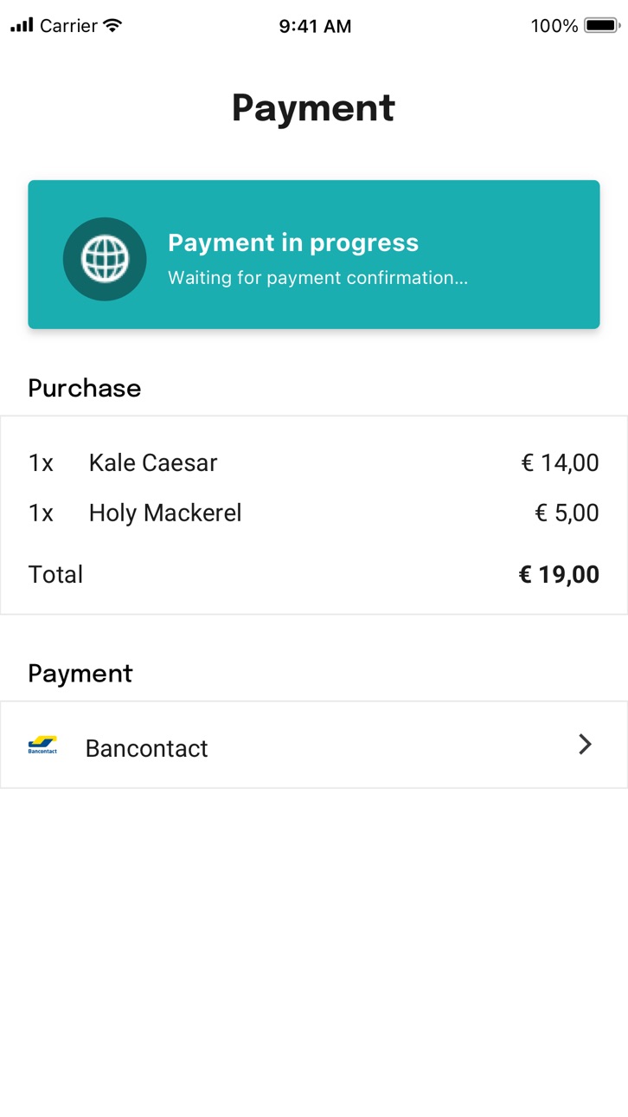Screen dimensions: 628x1117
Task: Tap the cellular signal bars icon
Action: point(22,26)
